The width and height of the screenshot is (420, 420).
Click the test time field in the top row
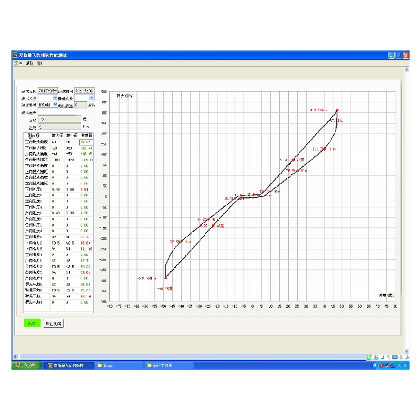tap(84, 91)
